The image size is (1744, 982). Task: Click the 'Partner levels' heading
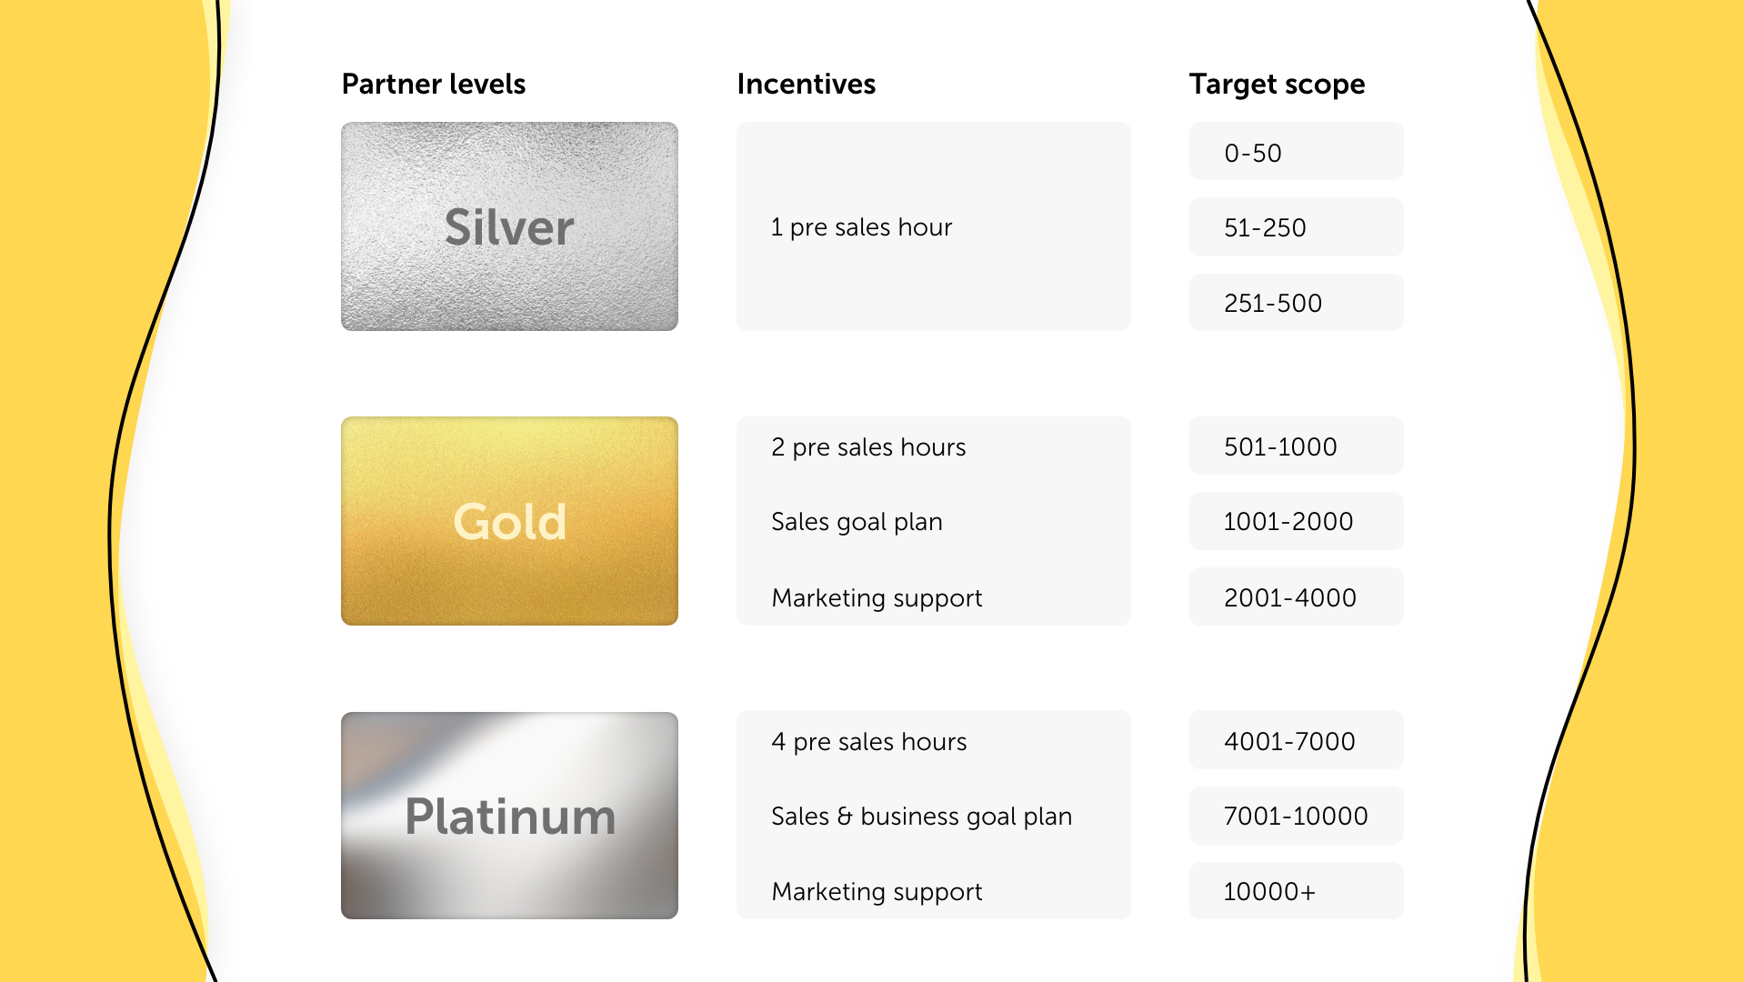(x=434, y=85)
